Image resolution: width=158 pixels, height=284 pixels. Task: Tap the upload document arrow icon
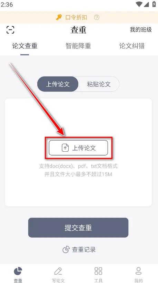pos(65,148)
